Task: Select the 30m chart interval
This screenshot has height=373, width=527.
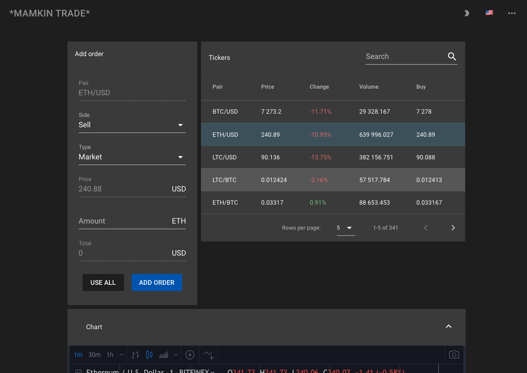Action: click(94, 355)
